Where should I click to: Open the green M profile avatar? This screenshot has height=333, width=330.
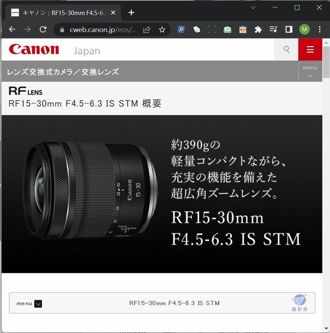click(304, 29)
